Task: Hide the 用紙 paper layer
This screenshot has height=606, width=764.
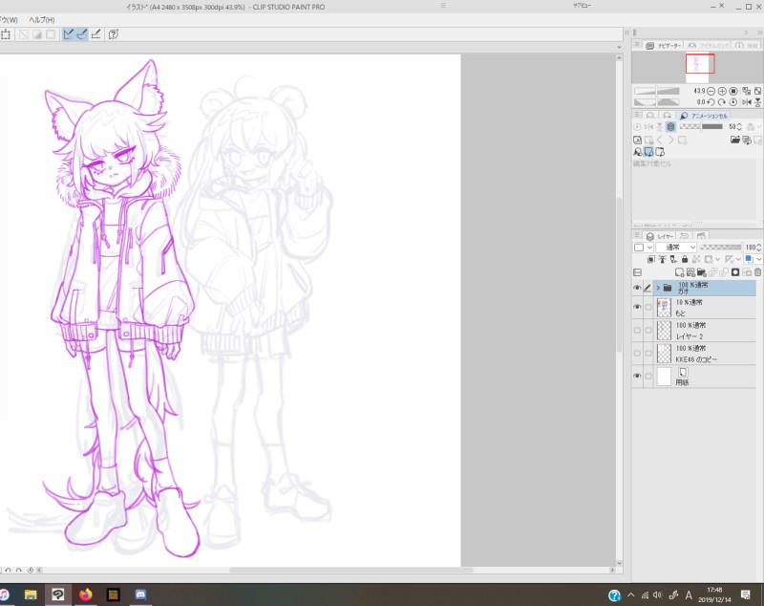Action: (636, 377)
